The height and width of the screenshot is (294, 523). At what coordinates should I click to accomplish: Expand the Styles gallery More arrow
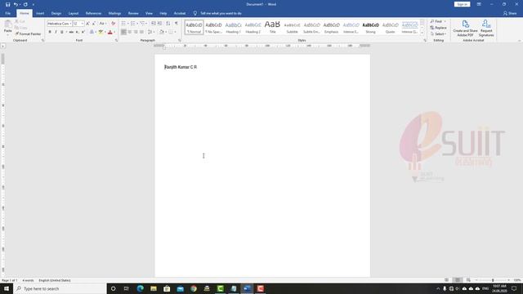tap(422, 33)
